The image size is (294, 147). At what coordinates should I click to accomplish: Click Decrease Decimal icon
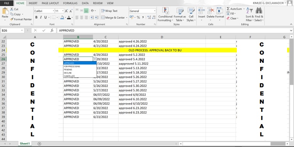154,18
